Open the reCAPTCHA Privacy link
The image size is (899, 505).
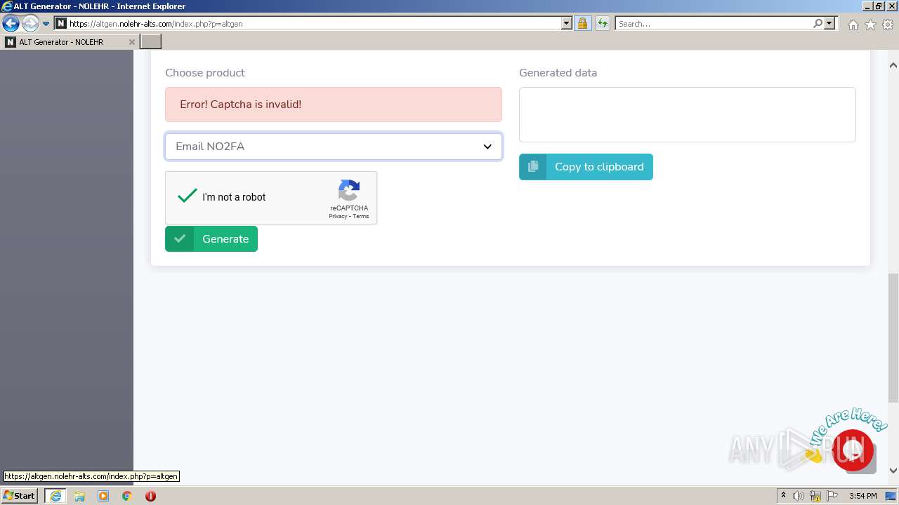click(x=338, y=216)
